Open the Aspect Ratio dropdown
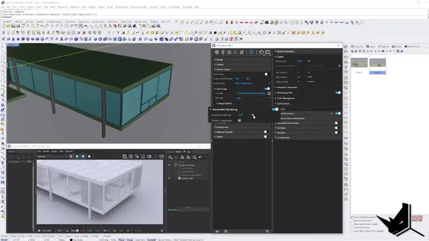The image size is (429, 241). (252, 84)
